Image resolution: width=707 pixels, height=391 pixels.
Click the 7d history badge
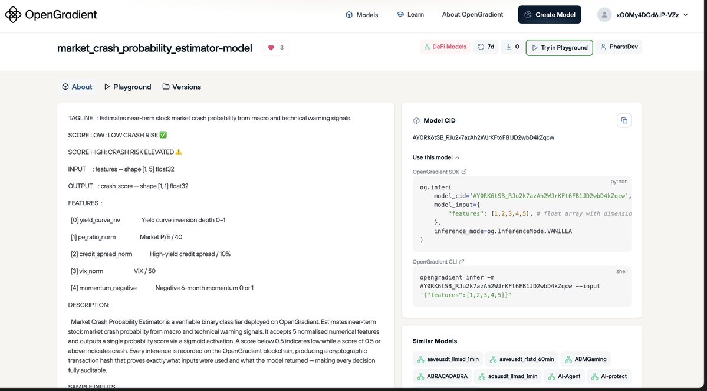tap(486, 47)
